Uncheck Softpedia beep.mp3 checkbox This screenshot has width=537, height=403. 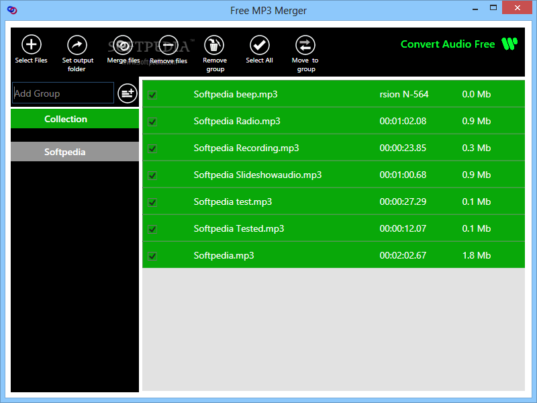[x=152, y=95]
